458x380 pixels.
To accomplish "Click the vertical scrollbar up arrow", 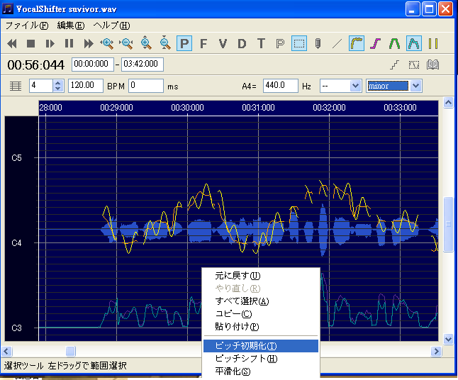I will pyautogui.click(x=448, y=103).
